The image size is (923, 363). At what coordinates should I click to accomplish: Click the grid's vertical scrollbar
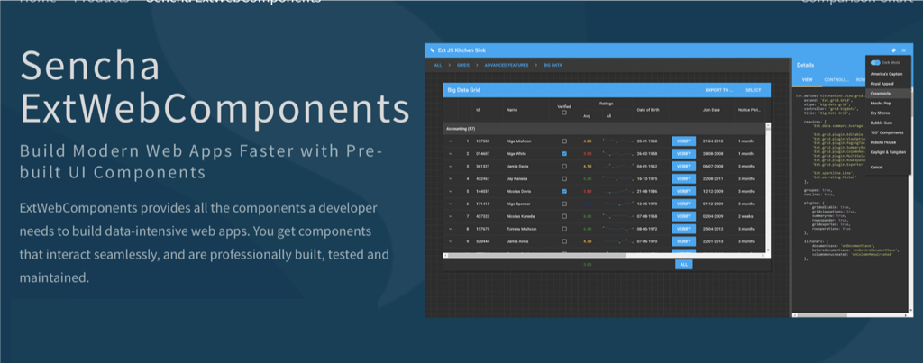click(768, 188)
